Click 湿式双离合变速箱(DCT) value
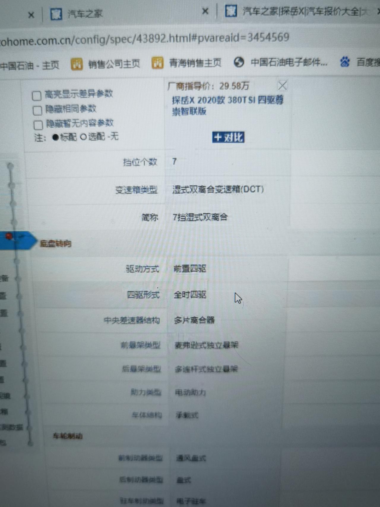Viewport: 380px width, 507px height. (218, 189)
